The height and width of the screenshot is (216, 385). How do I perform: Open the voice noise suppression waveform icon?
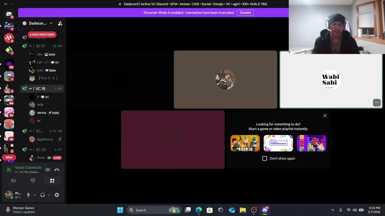pyautogui.click(x=48, y=170)
